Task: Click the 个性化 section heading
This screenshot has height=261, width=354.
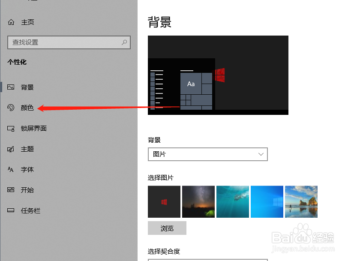Action: (x=17, y=62)
